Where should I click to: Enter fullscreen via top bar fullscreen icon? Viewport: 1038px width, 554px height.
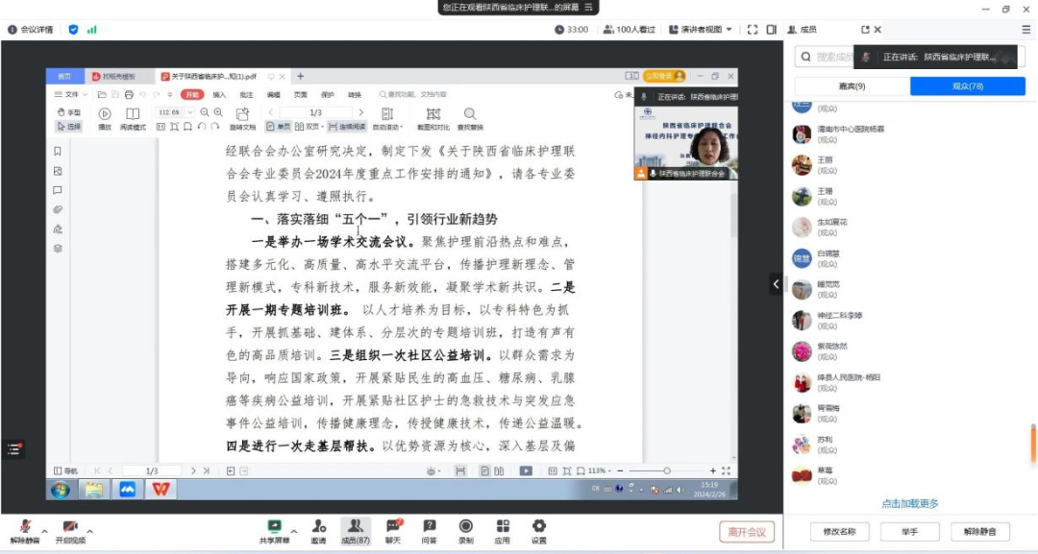pos(752,30)
